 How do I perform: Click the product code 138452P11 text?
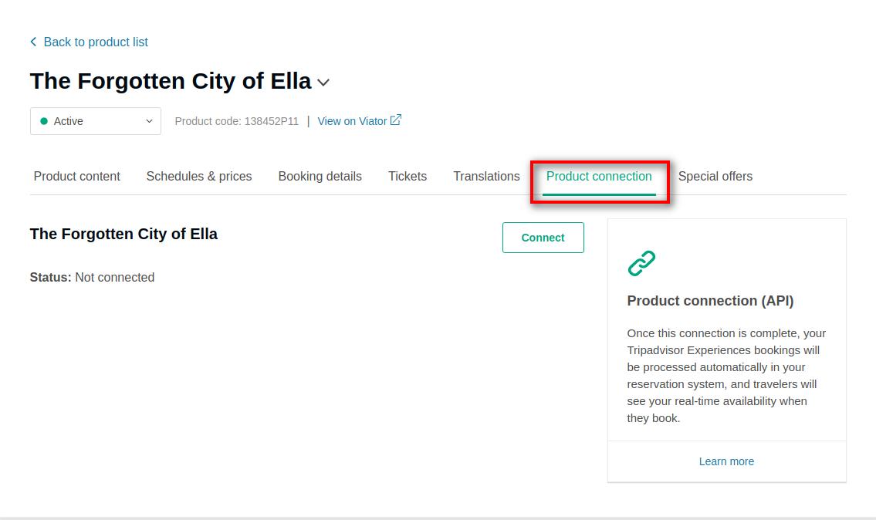[x=237, y=121]
